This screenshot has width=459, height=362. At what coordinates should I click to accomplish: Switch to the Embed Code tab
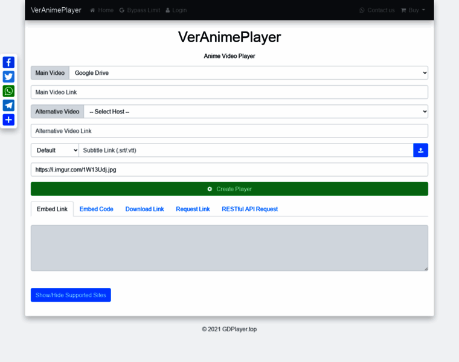tap(96, 209)
